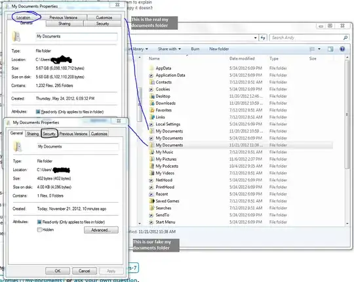Select My Documents row dated 11/20/2012

point(241,131)
